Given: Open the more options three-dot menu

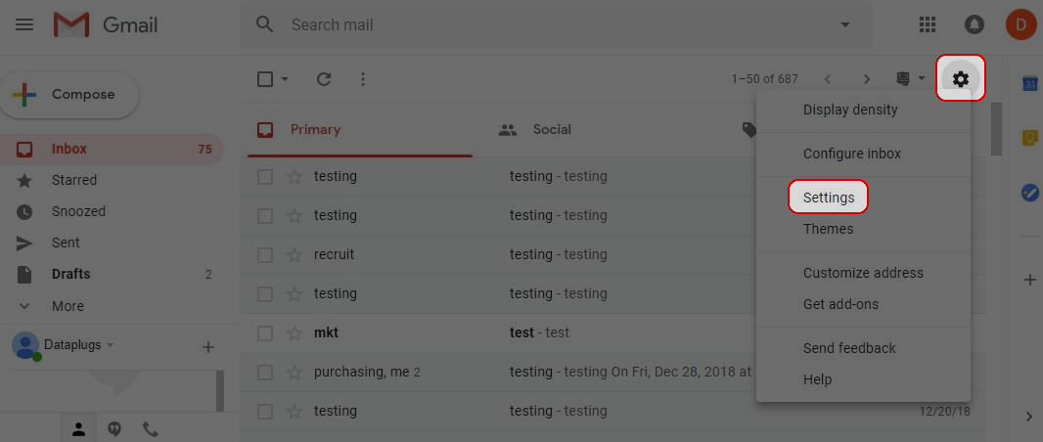Looking at the screenshot, I should coord(363,79).
